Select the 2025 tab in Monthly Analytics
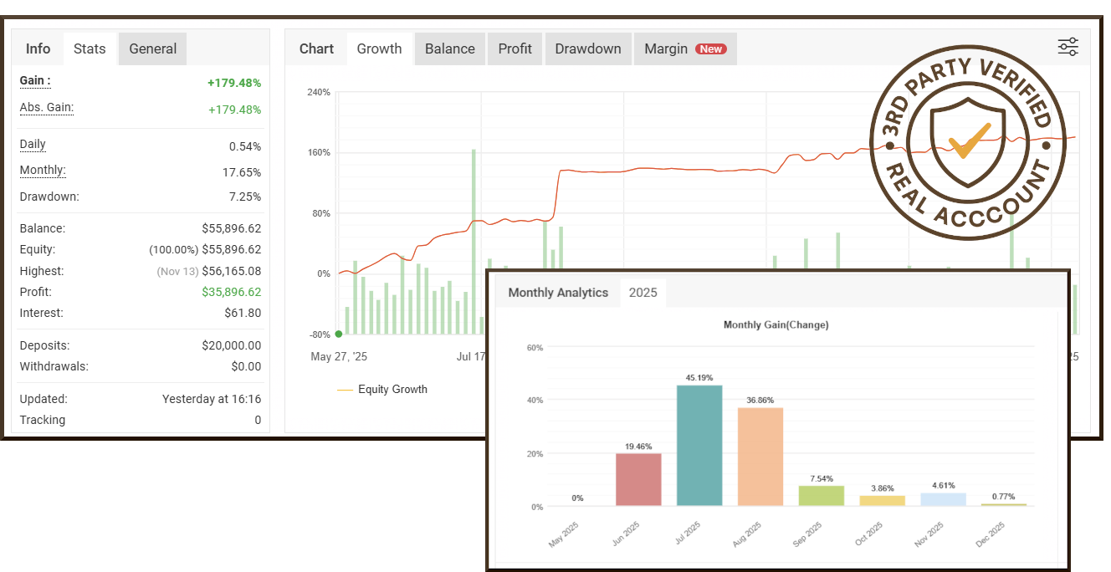The width and height of the screenshot is (1111, 572). (643, 293)
